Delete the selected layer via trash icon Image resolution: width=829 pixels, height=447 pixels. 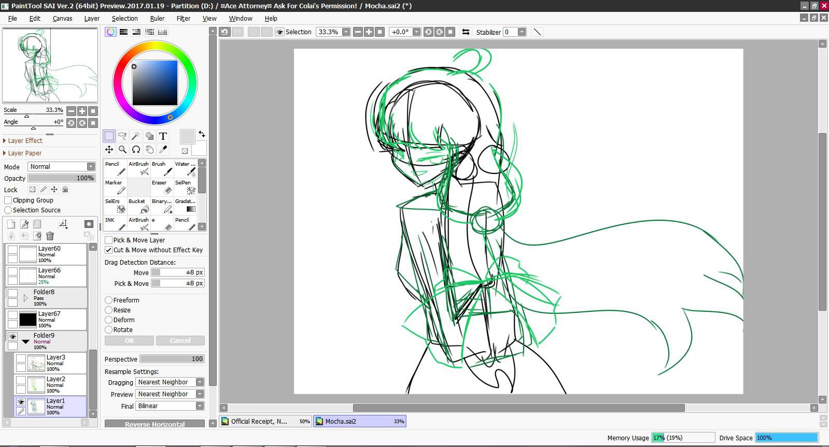50,236
